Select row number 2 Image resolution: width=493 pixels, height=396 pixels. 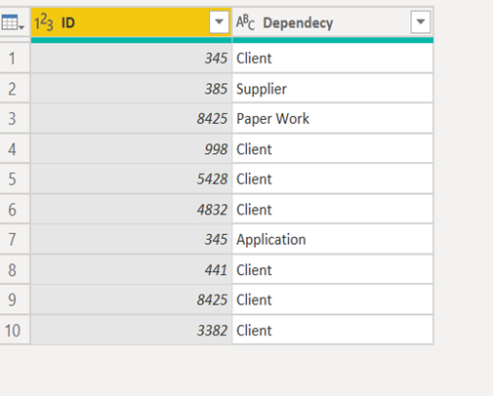click(x=15, y=89)
